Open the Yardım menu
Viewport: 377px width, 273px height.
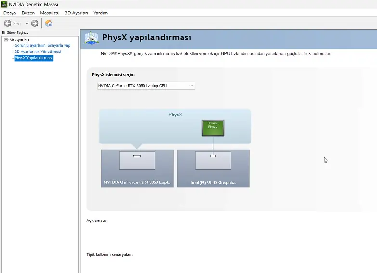(x=101, y=13)
